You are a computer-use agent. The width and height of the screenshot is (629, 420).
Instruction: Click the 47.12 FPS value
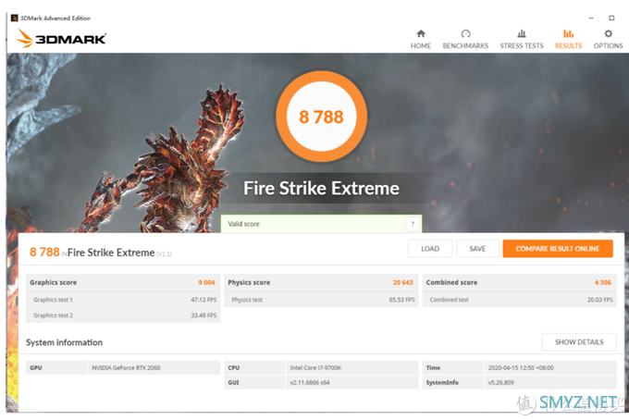coord(203,300)
